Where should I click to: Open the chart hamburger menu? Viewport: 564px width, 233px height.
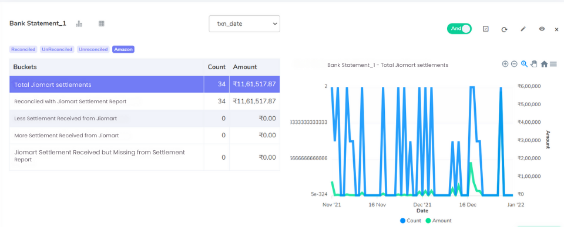tap(553, 63)
